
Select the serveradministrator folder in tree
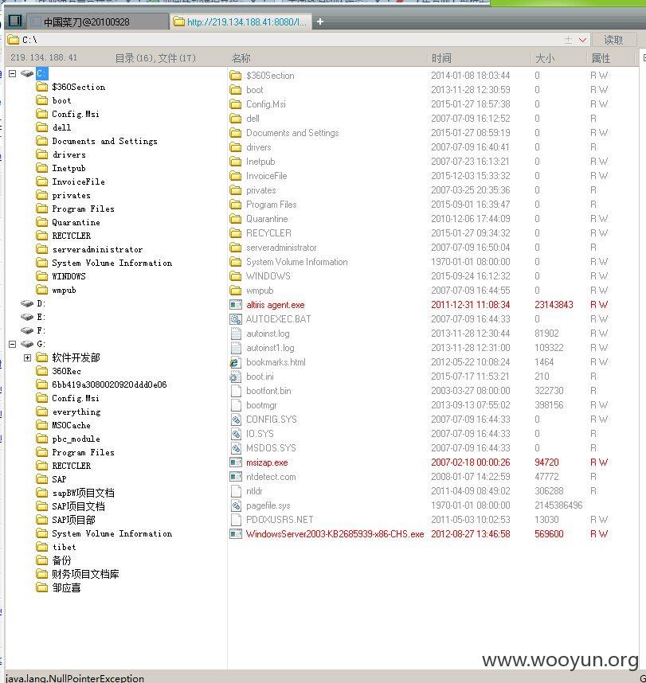point(97,249)
